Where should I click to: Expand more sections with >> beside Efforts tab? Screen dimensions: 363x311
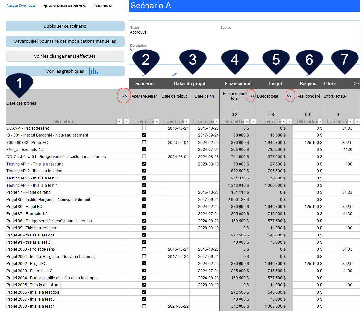point(356,83)
